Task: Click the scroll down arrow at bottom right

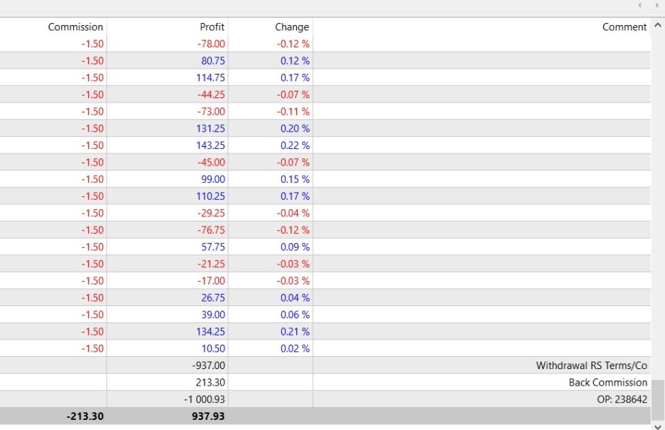Action: click(658, 425)
